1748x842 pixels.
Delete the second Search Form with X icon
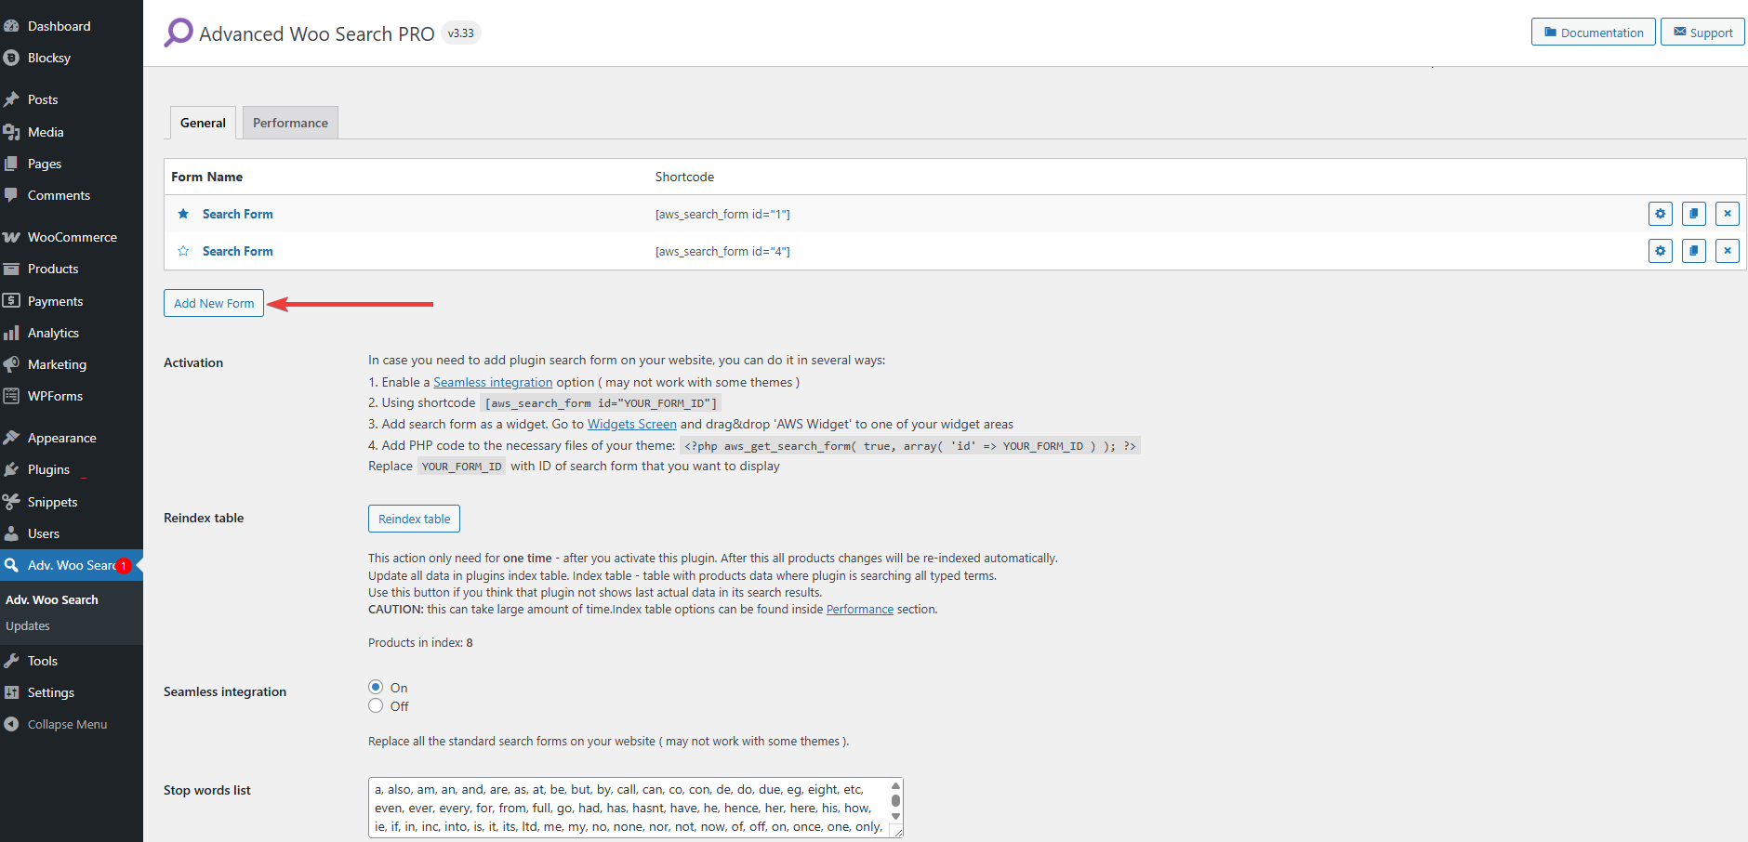click(1727, 251)
